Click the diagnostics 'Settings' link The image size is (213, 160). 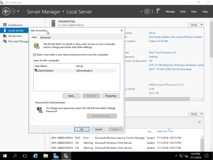tap(153, 57)
